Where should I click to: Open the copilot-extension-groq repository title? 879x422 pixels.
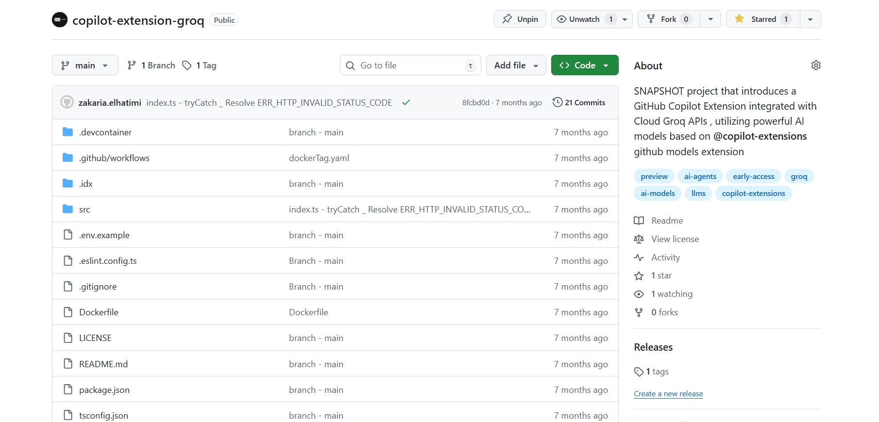point(138,20)
